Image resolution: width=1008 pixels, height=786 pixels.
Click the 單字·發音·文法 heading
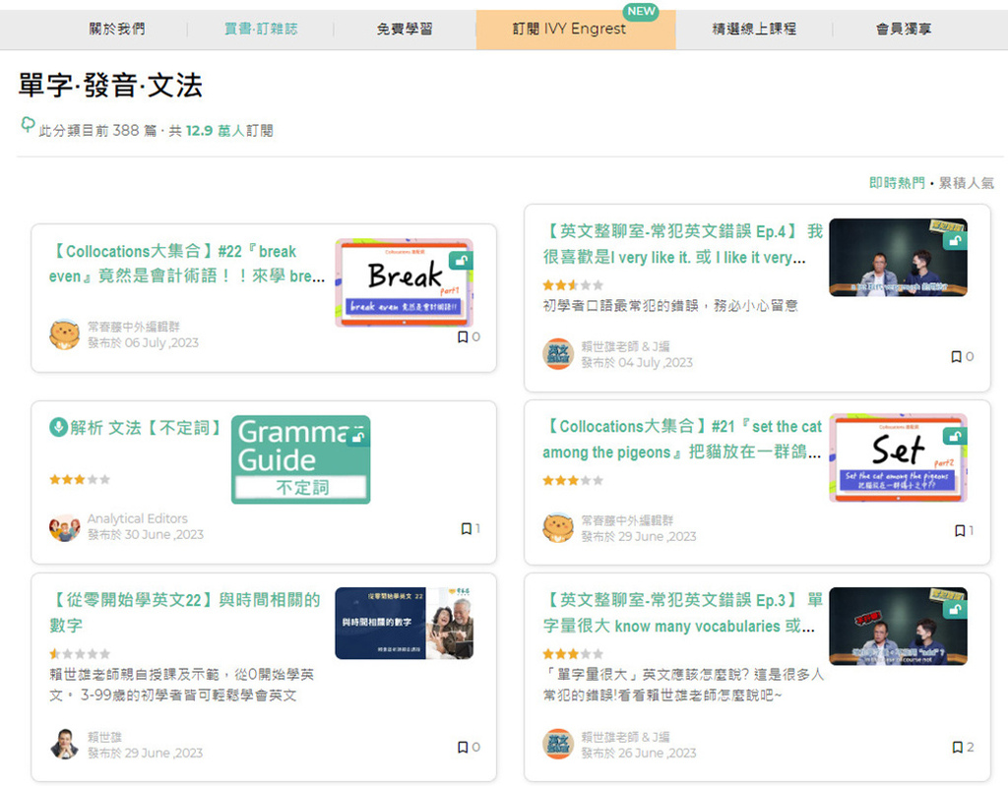[x=110, y=86]
